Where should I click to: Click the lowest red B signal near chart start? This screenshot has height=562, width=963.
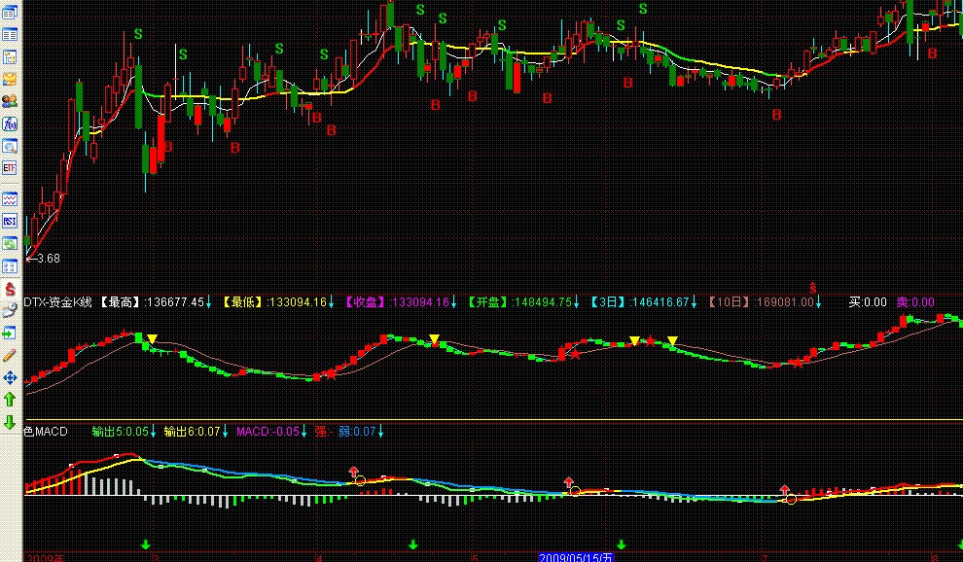pyautogui.click(x=168, y=148)
